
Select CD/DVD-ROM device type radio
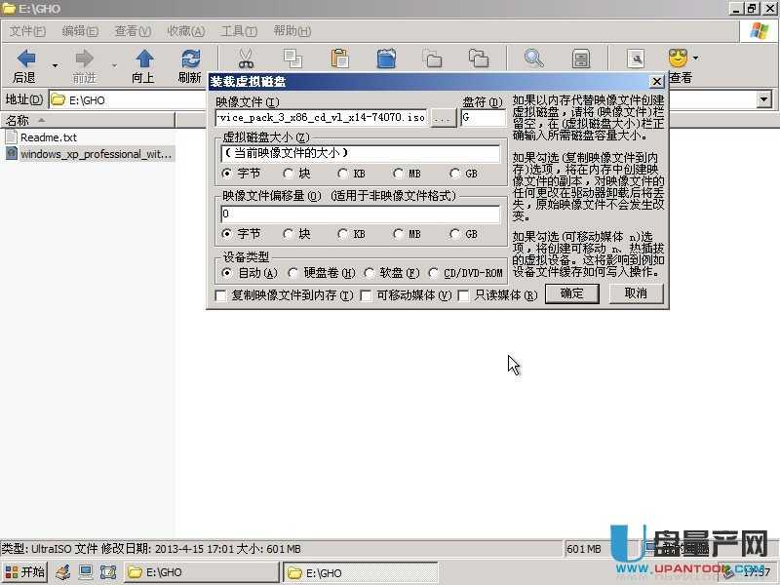coord(434,273)
